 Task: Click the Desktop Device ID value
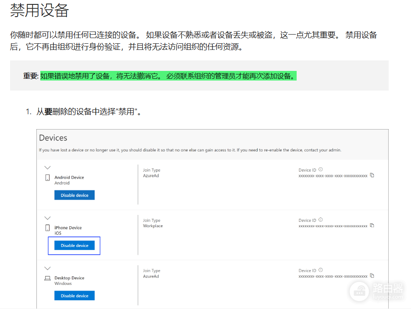coord(333,276)
